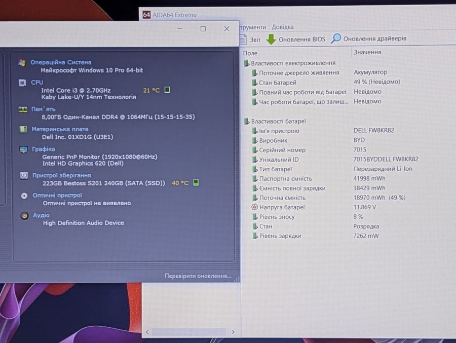
Task: Click the Звіт report toolbar button
Action: (x=250, y=40)
